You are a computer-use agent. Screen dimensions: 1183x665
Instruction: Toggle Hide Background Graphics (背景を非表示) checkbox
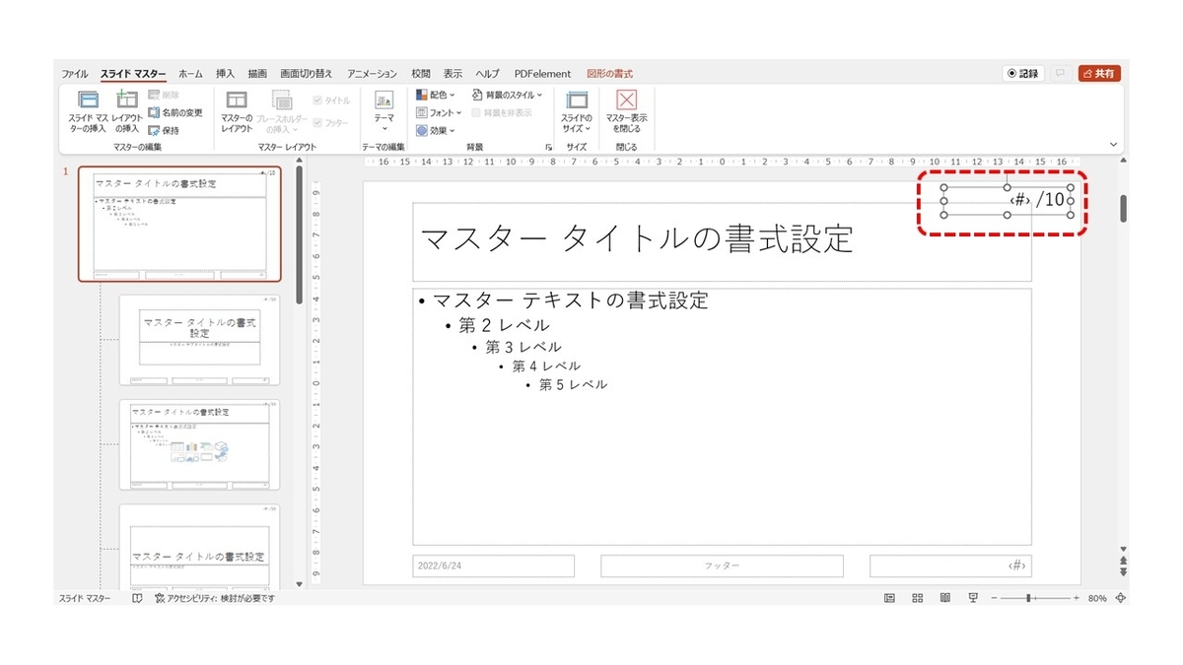pos(503,112)
